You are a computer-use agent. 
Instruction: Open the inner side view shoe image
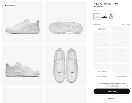(22, 65)
